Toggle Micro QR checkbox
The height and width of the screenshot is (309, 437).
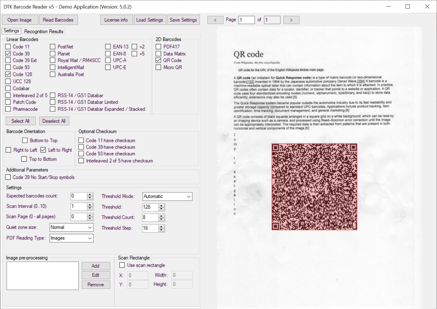point(158,67)
